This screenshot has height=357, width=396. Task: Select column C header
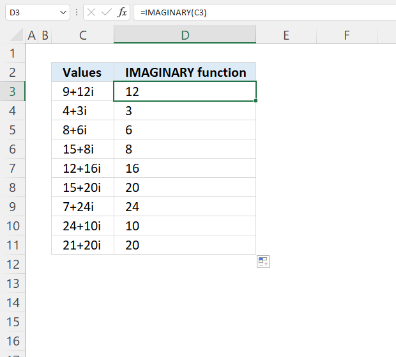(x=82, y=35)
